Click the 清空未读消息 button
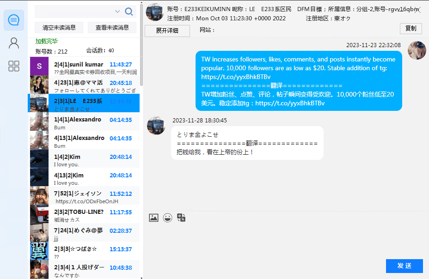 59,28
